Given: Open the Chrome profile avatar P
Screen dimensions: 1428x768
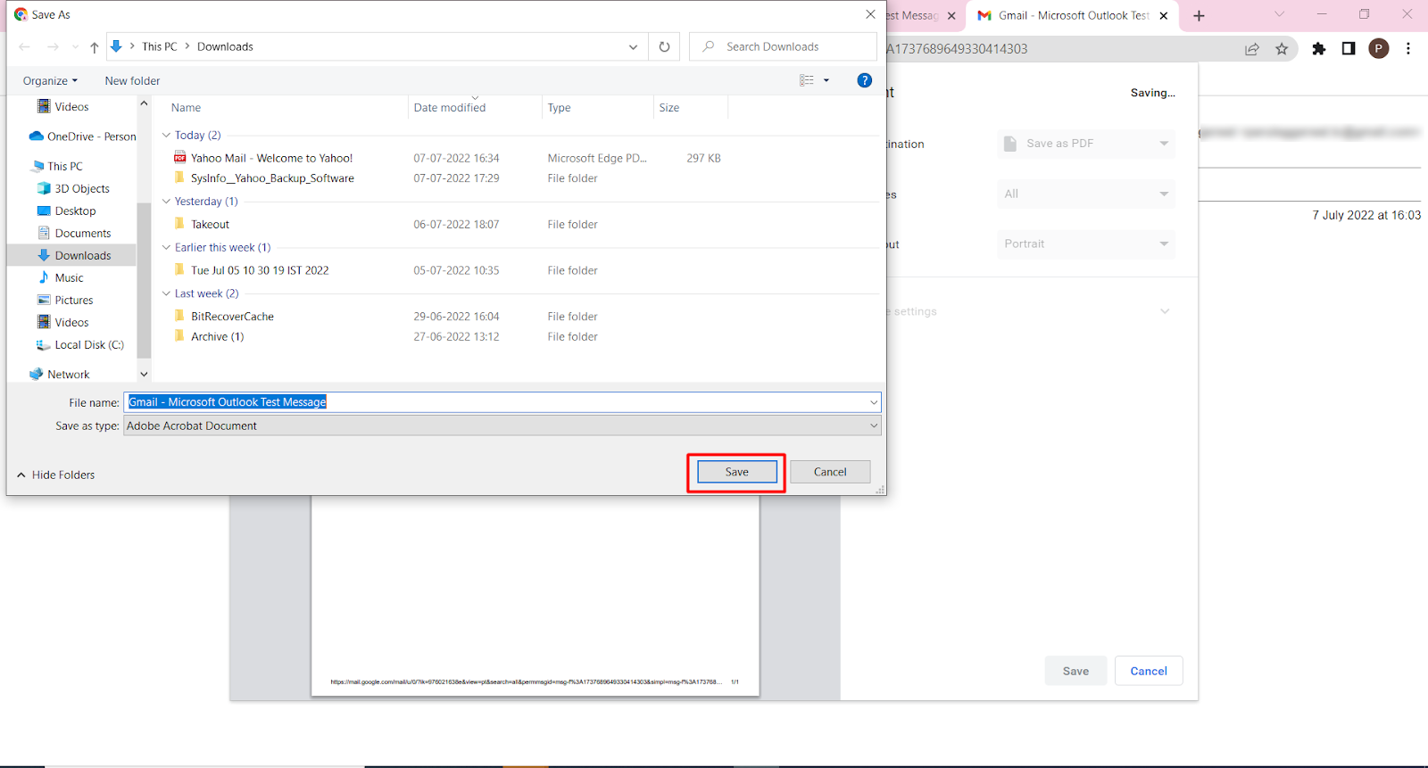Looking at the screenshot, I should pos(1379,49).
